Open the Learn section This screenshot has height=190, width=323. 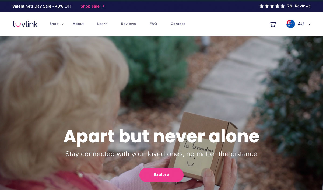[x=102, y=24]
